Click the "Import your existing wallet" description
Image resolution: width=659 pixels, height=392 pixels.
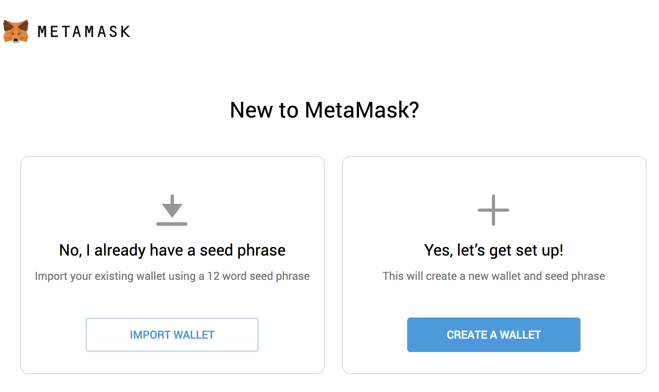point(172,276)
